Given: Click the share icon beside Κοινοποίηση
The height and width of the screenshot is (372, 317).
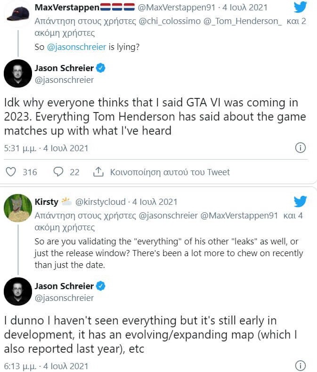Looking at the screenshot, I should tap(98, 172).
